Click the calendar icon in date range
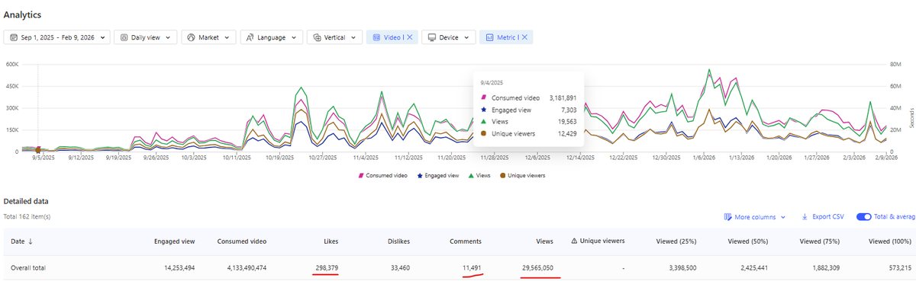The height and width of the screenshot is (281, 916). click(x=13, y=37)
